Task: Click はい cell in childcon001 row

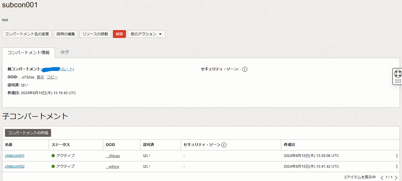Action: [147, 156]
